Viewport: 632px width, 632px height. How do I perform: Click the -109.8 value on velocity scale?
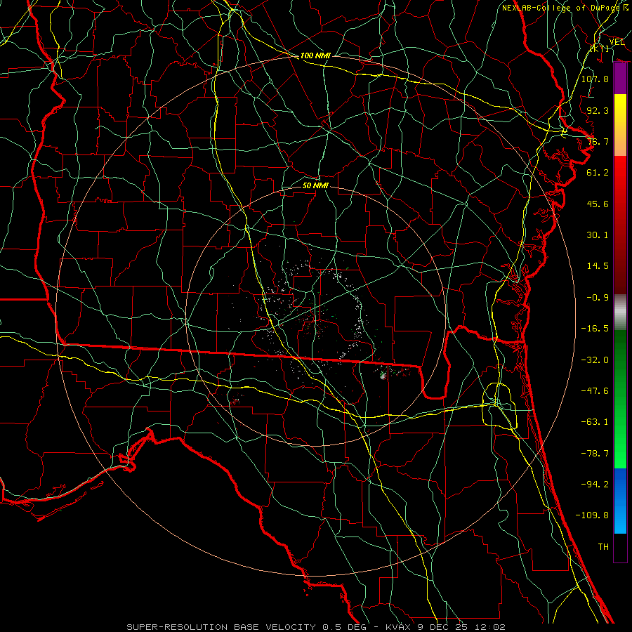pos(592,515)
